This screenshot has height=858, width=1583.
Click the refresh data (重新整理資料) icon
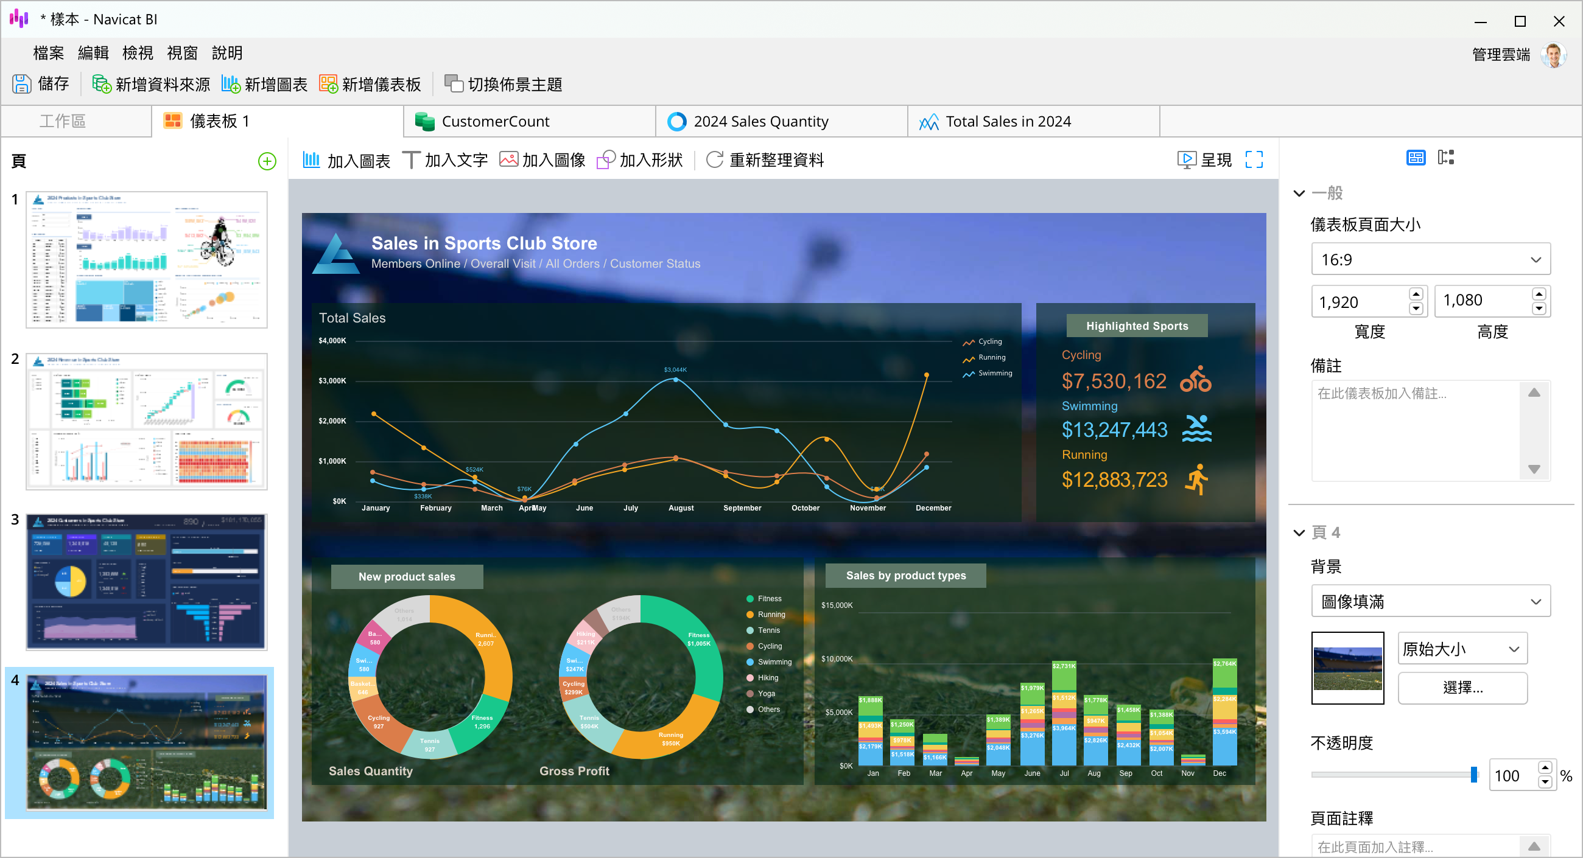(x=714, y=159)
